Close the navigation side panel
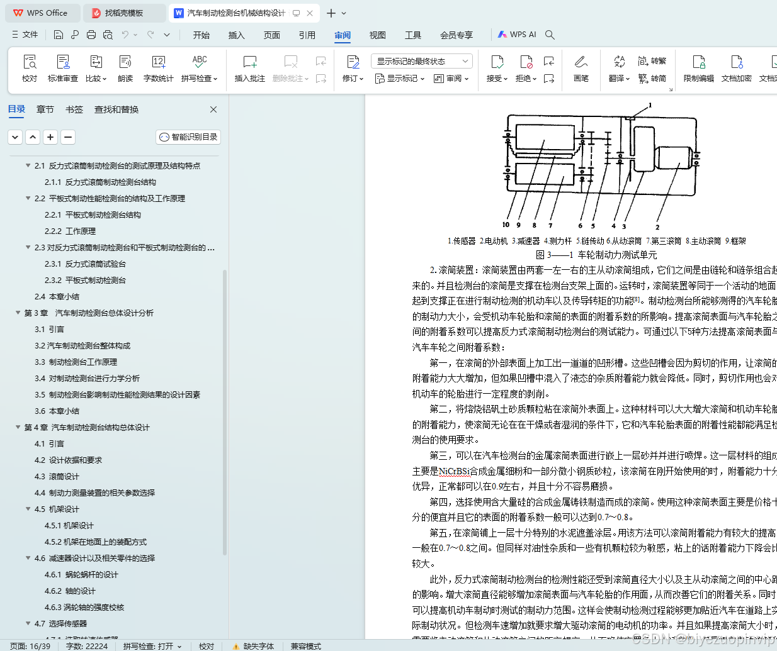Screen dimensions: 777x651 pos(213,109)
